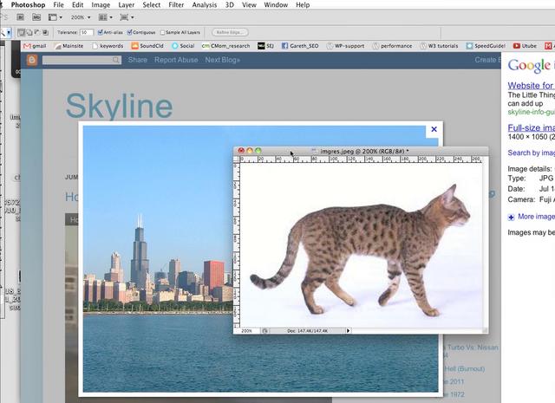Open the Photoshop application menu

tap(28, 5)
